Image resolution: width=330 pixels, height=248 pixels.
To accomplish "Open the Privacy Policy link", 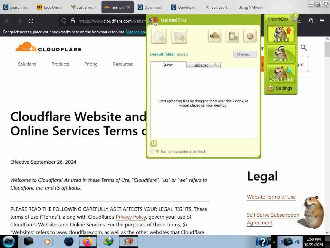I will pyautogui.click(x=131, y=217).
